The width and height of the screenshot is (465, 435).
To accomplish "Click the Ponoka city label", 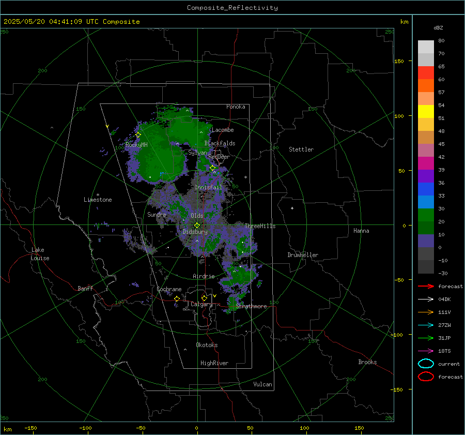I will (x=236, y=107).
